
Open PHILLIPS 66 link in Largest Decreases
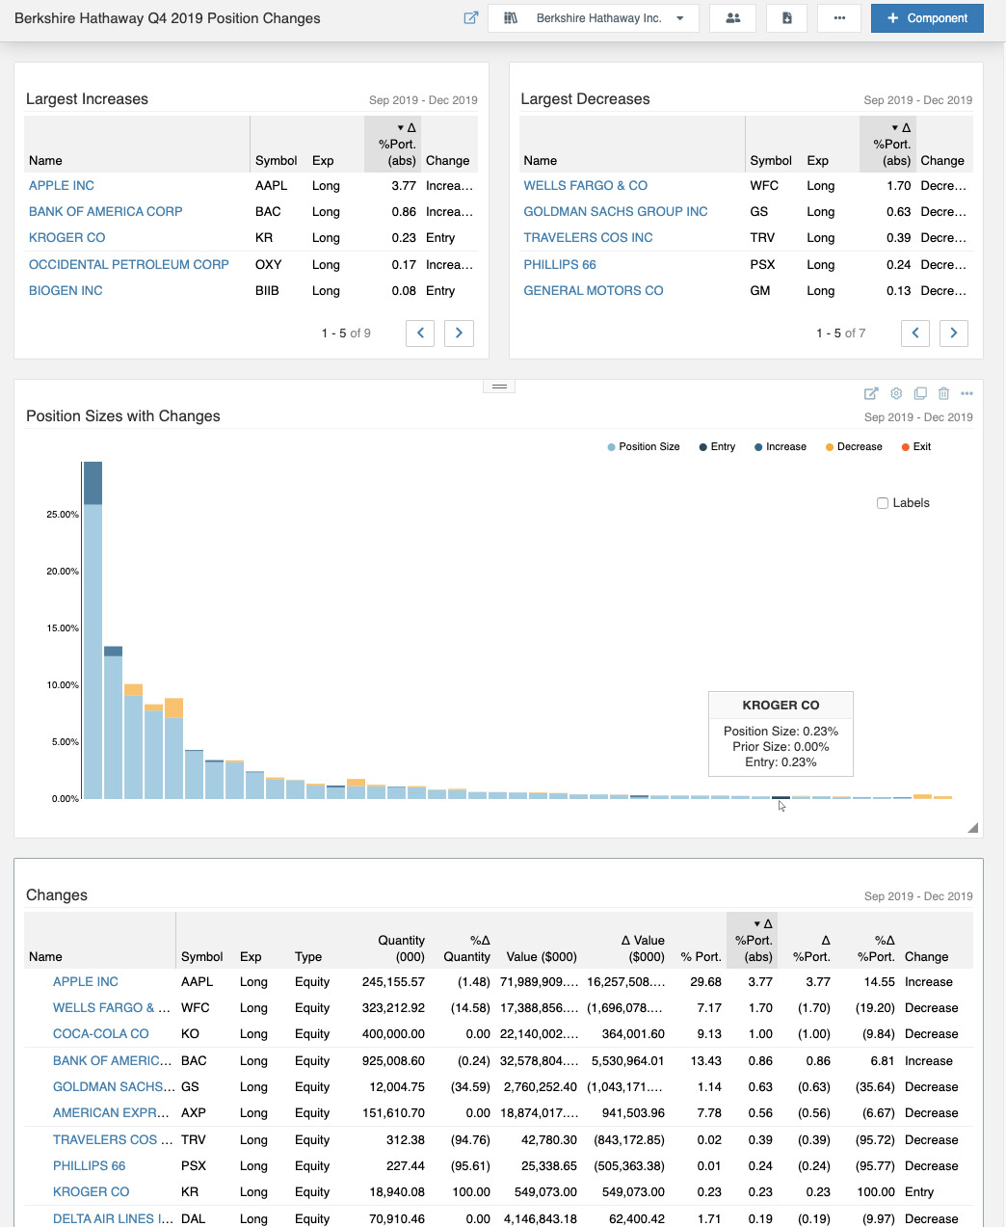tap(560, 265)
